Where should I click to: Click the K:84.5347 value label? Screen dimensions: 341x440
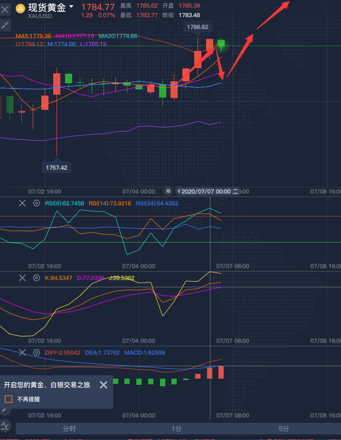click(58, 278)
